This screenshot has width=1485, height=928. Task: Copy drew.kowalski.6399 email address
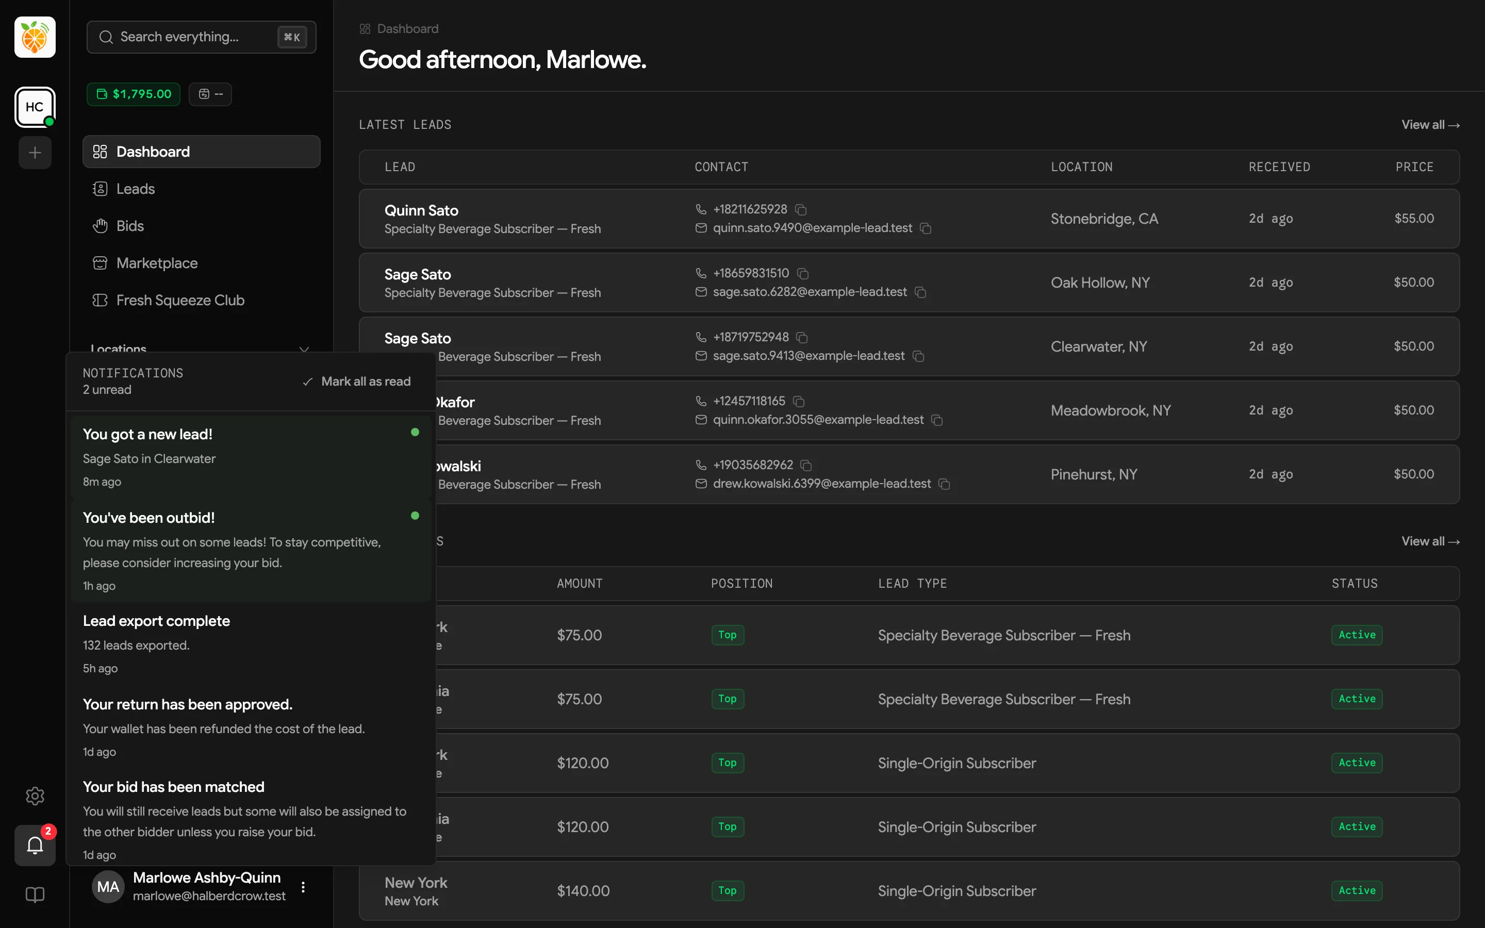pyautogui.click(x=945, y=484)
